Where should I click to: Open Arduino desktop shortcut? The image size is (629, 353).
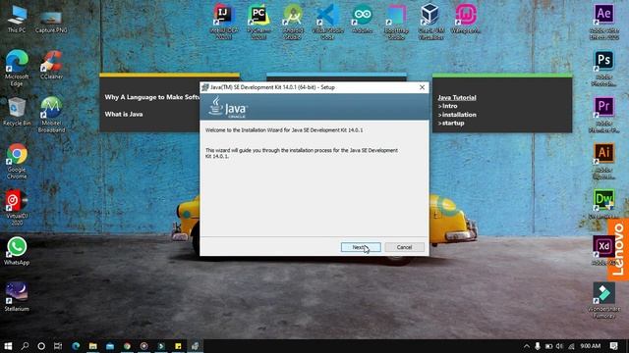tap(363, 19)
